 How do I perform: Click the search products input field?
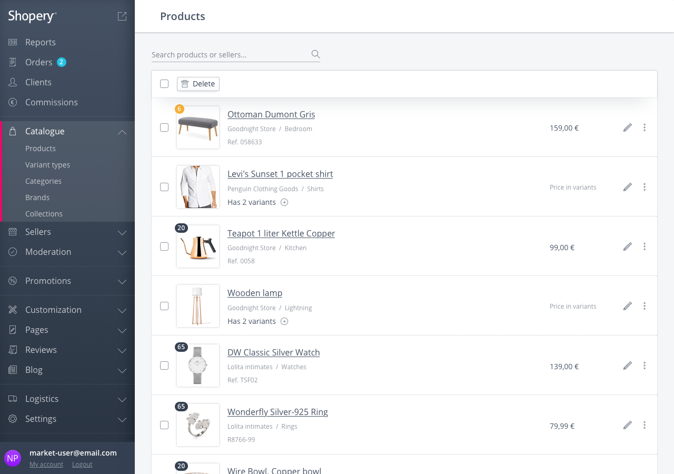click(226, 54)
